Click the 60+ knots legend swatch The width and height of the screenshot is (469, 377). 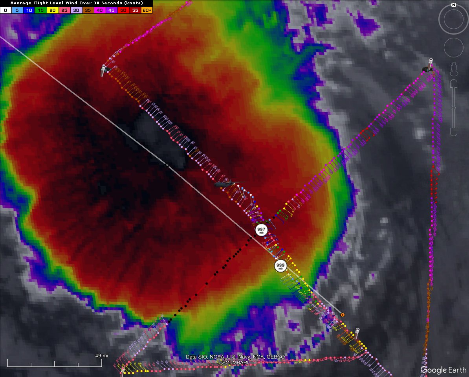click(147, 10)
